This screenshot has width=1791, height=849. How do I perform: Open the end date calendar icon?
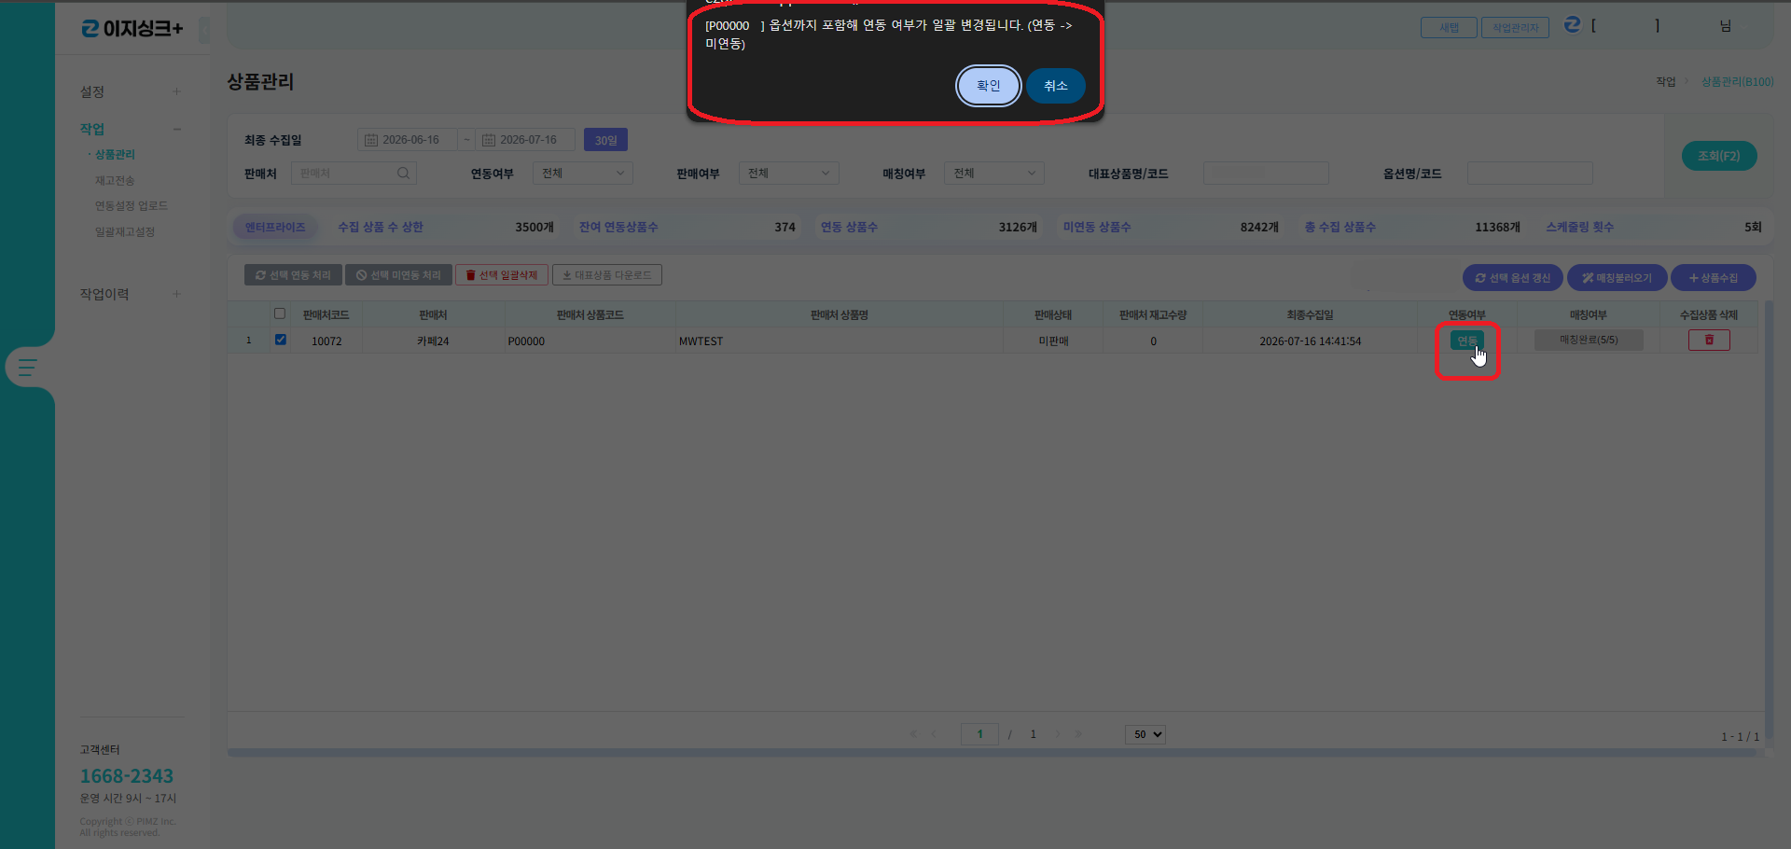pyautogui.click(x=489, y=140)
